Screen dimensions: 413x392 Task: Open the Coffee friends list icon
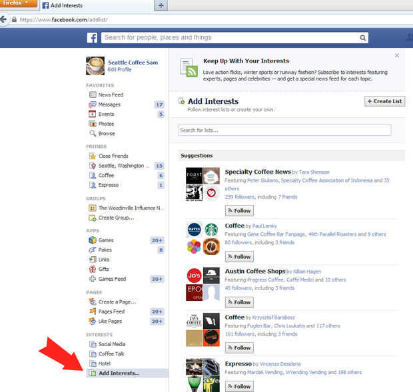click(93, 176)
